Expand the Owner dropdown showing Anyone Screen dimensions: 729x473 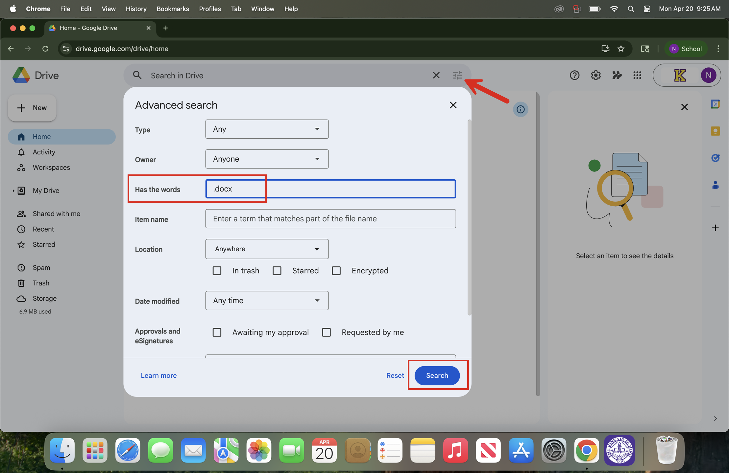(267, 159)
